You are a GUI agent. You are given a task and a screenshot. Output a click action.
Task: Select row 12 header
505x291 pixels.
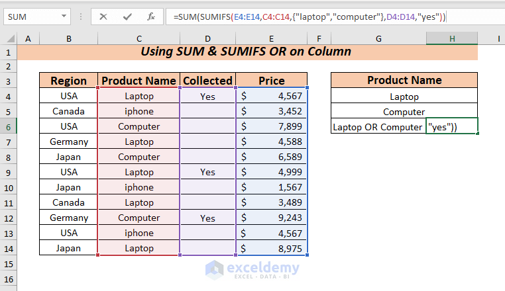[x=9, y=218]
